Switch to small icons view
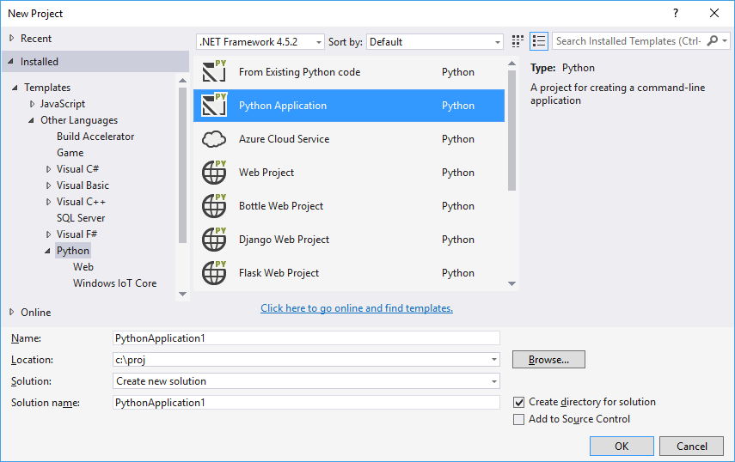The image size is (735, 462). tap(518, 41)
